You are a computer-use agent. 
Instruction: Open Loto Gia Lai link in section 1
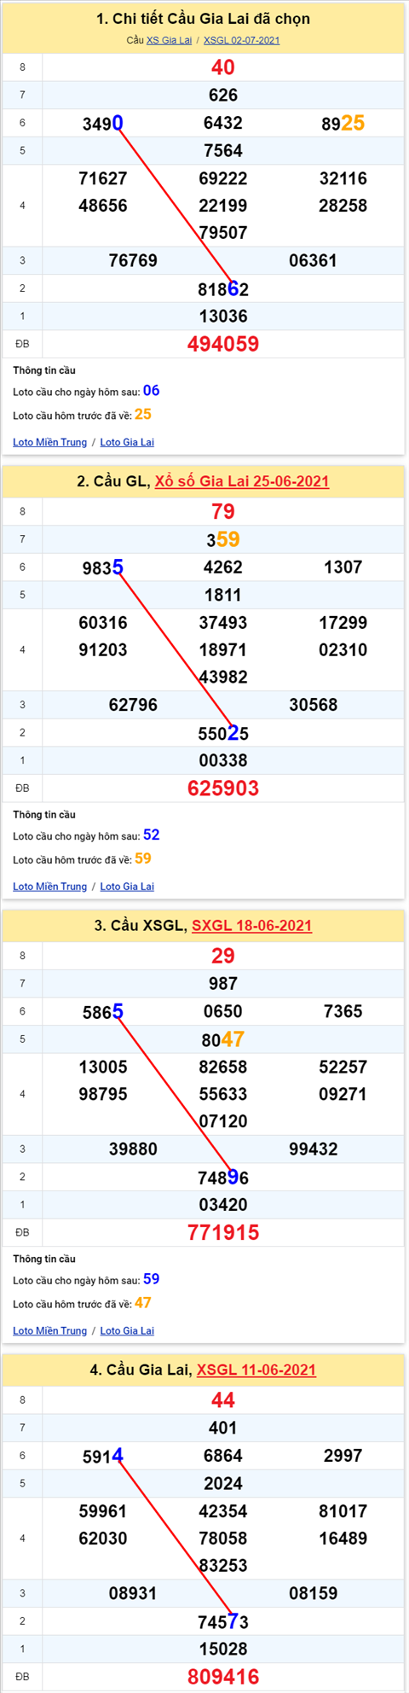click(127, 442)
